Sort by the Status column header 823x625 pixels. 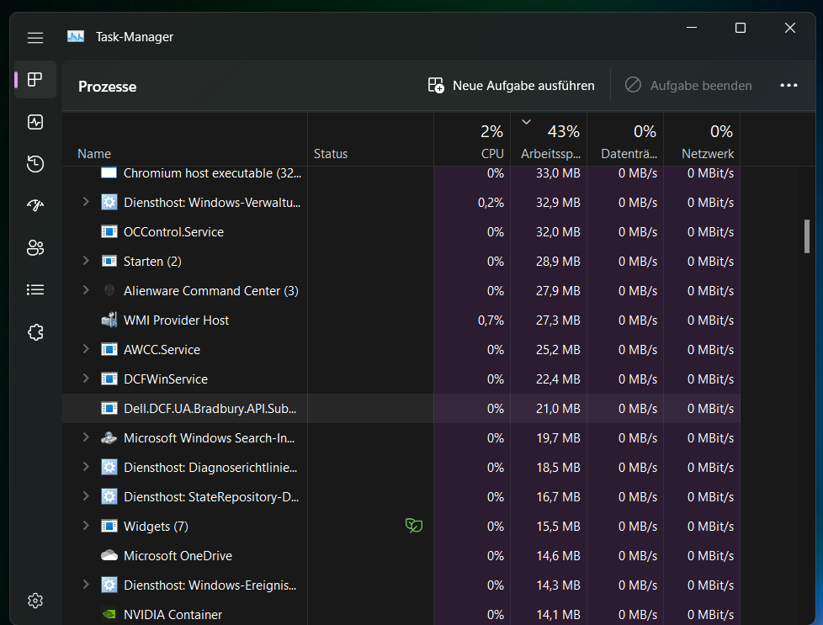(370, 140)
